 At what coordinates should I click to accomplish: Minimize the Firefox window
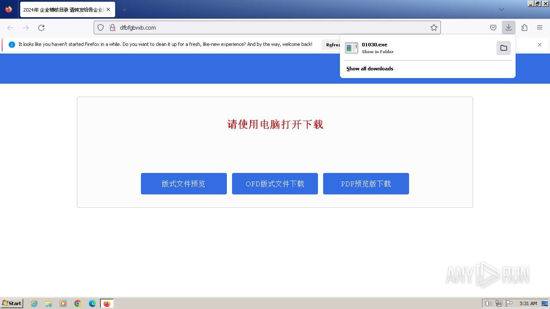click(x=531, y=3)
